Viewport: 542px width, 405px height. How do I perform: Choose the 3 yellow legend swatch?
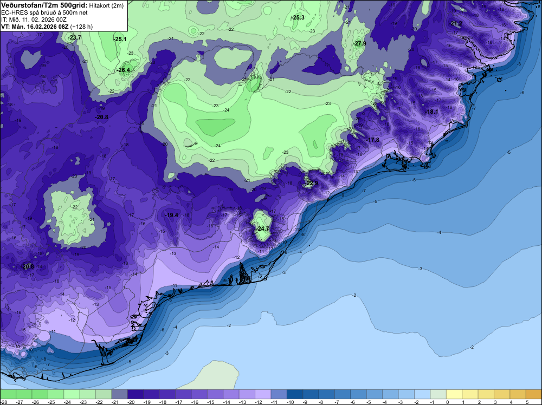(501, 394)
